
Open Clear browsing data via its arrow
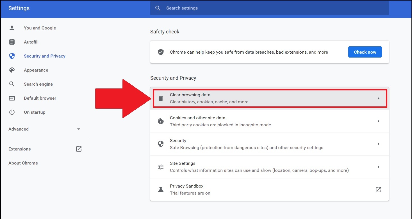[x=379, y=98]
